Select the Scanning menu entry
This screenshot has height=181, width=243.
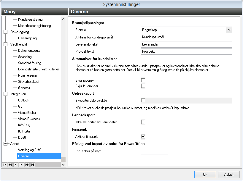pos(25,57)
